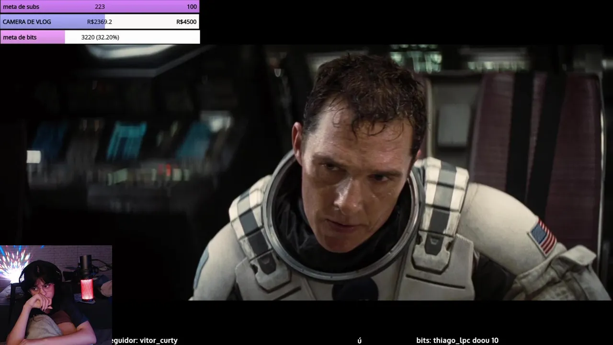Screen dimensions: 613x345
Task: Click the meta de bits progress bar
Action: 100,37
